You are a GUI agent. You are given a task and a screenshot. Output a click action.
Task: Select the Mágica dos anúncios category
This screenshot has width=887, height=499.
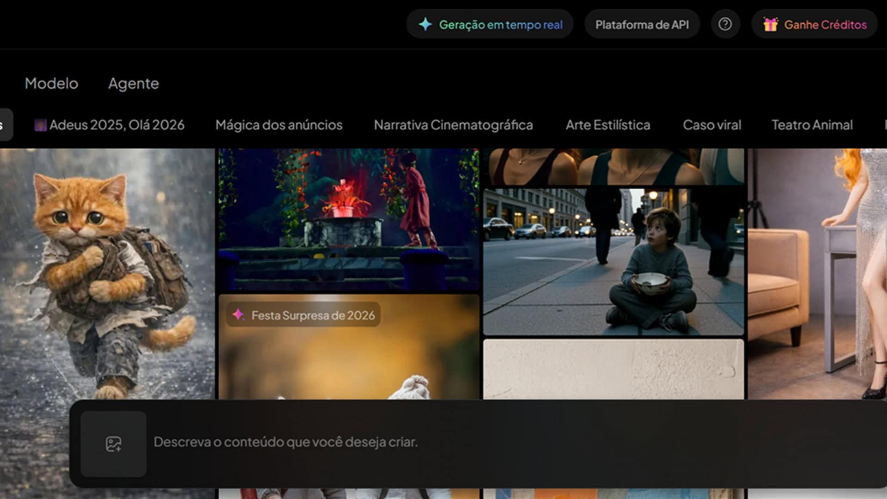tap(279, 125)
